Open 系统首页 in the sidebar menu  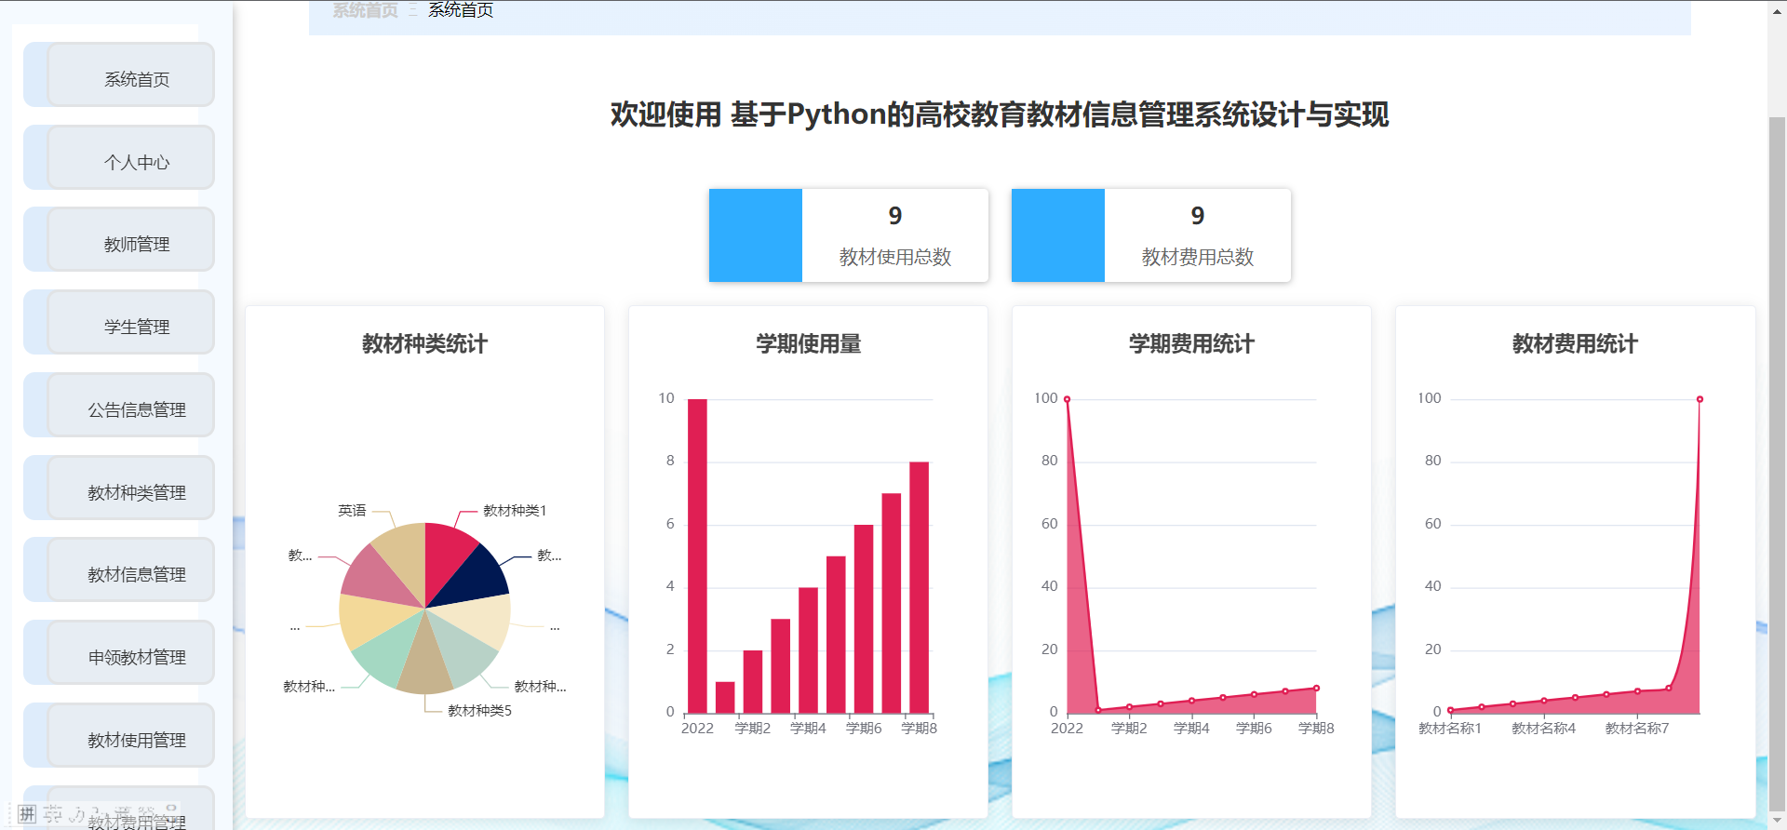(131, 75)
